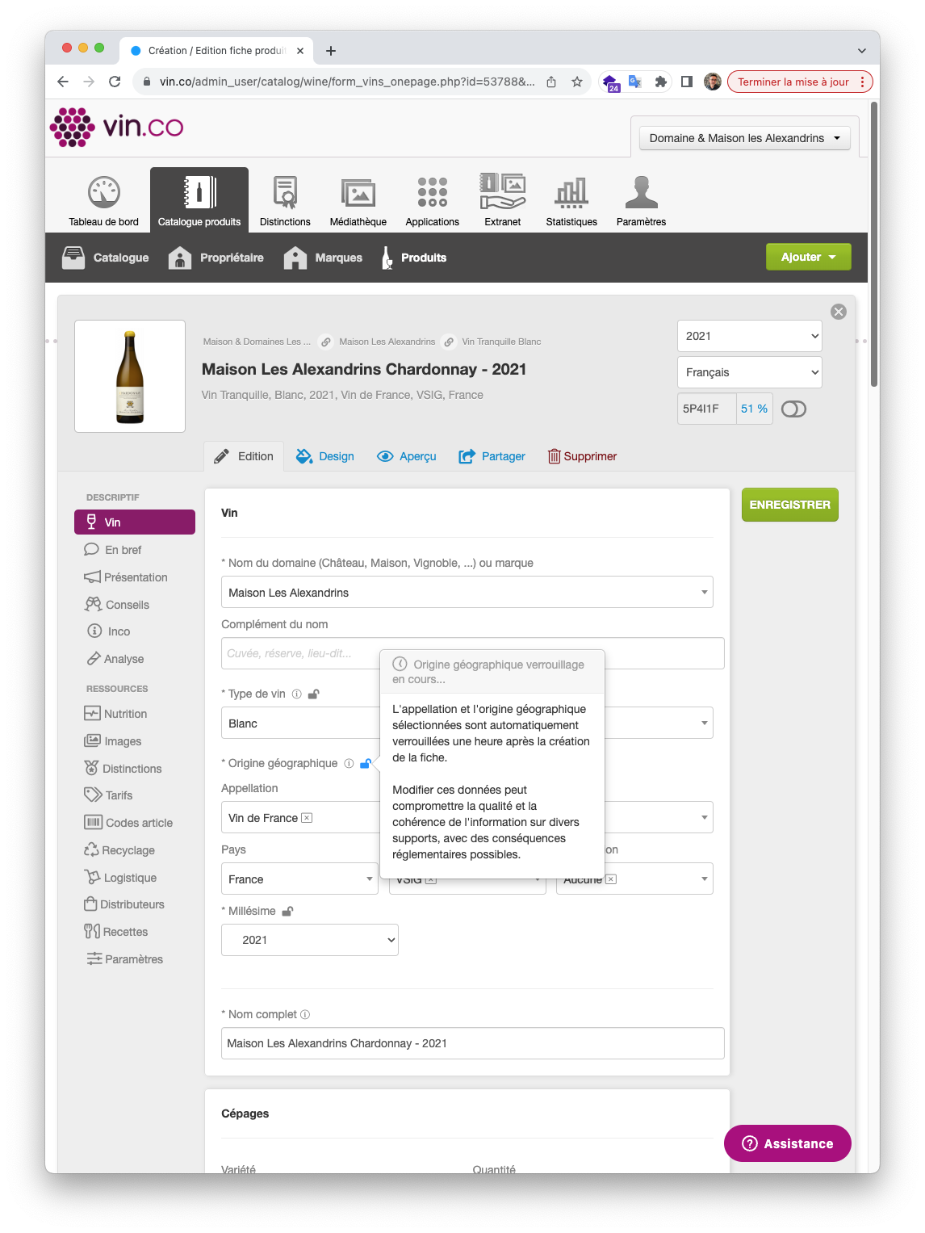Open the Millésime 2021 dropdown
Image resolution: width=925 pixels, height=1233 pixels.
[310, 940]
